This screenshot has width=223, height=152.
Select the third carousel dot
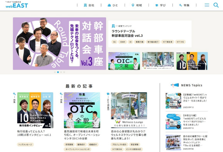click(61, 72)
